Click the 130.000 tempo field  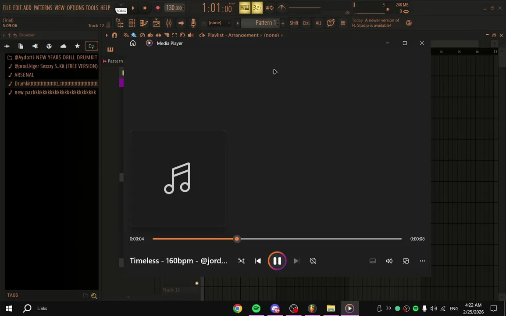(x=175, y=8)
